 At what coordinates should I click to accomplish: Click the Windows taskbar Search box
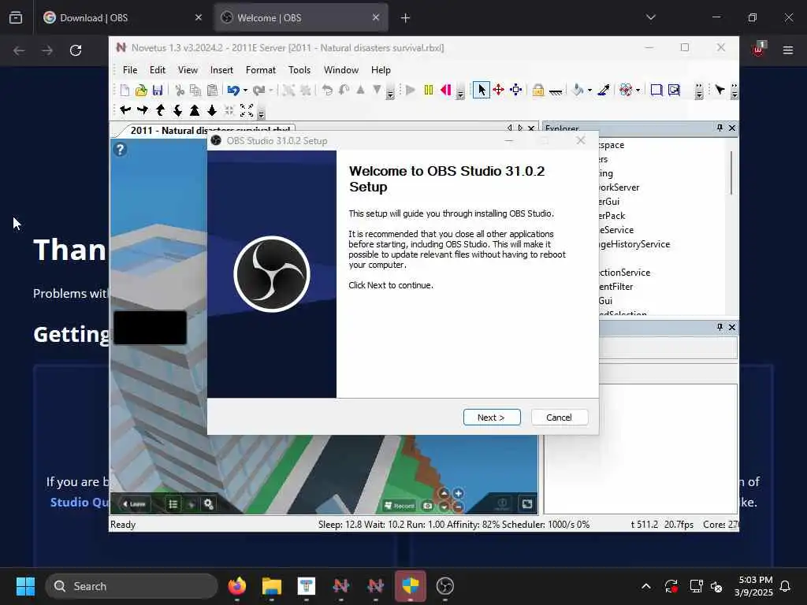132,586
